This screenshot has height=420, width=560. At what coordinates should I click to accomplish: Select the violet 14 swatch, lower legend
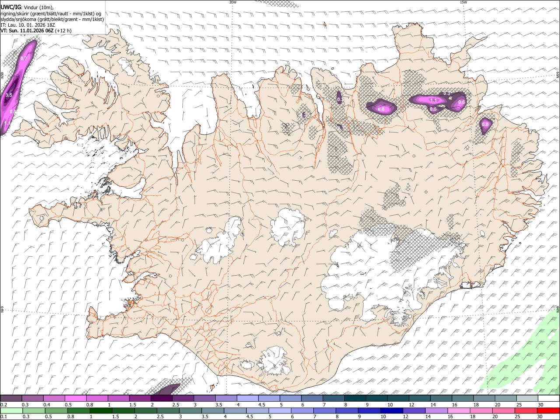click(x=436, y=410)
